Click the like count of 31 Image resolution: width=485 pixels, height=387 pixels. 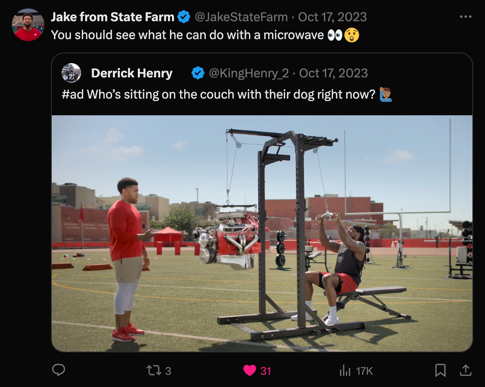click(x=266, y=371)
